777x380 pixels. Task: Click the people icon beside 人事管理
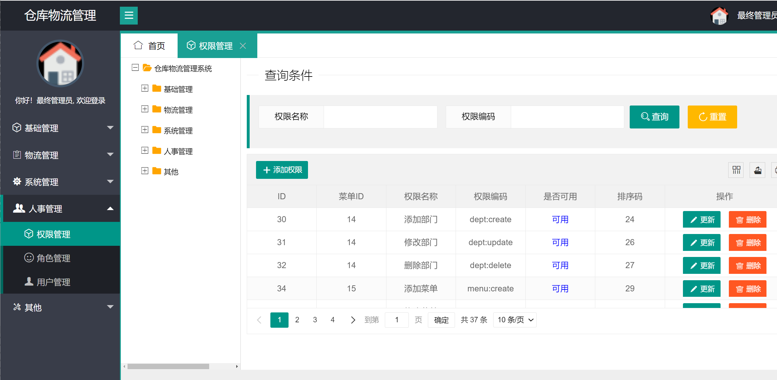19,208
